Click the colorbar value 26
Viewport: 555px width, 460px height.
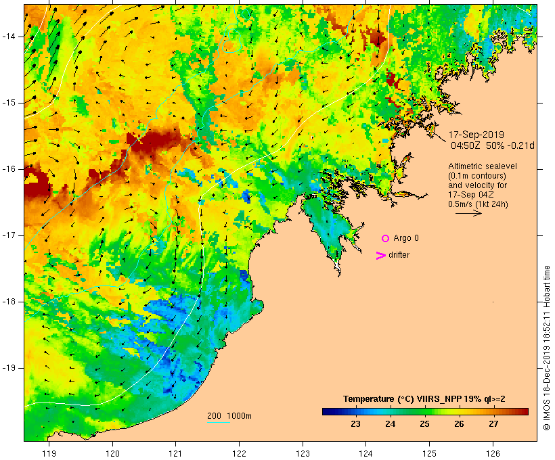(x=459, y=424)
